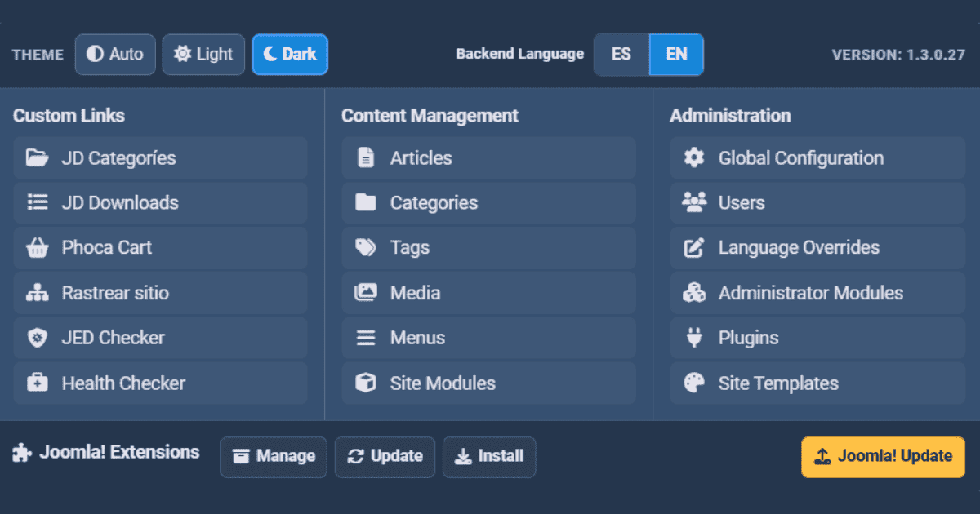
Task: Open Language Overrides
Action: [818, 248]
